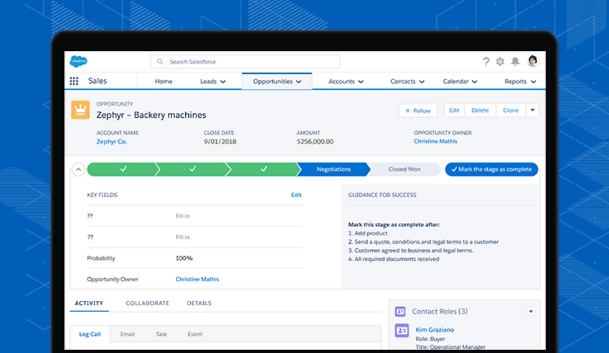Image resolution: width=609 pixels, height=353 pixels.
Task: Click Edit link in Key Fields
Action: 296,195
